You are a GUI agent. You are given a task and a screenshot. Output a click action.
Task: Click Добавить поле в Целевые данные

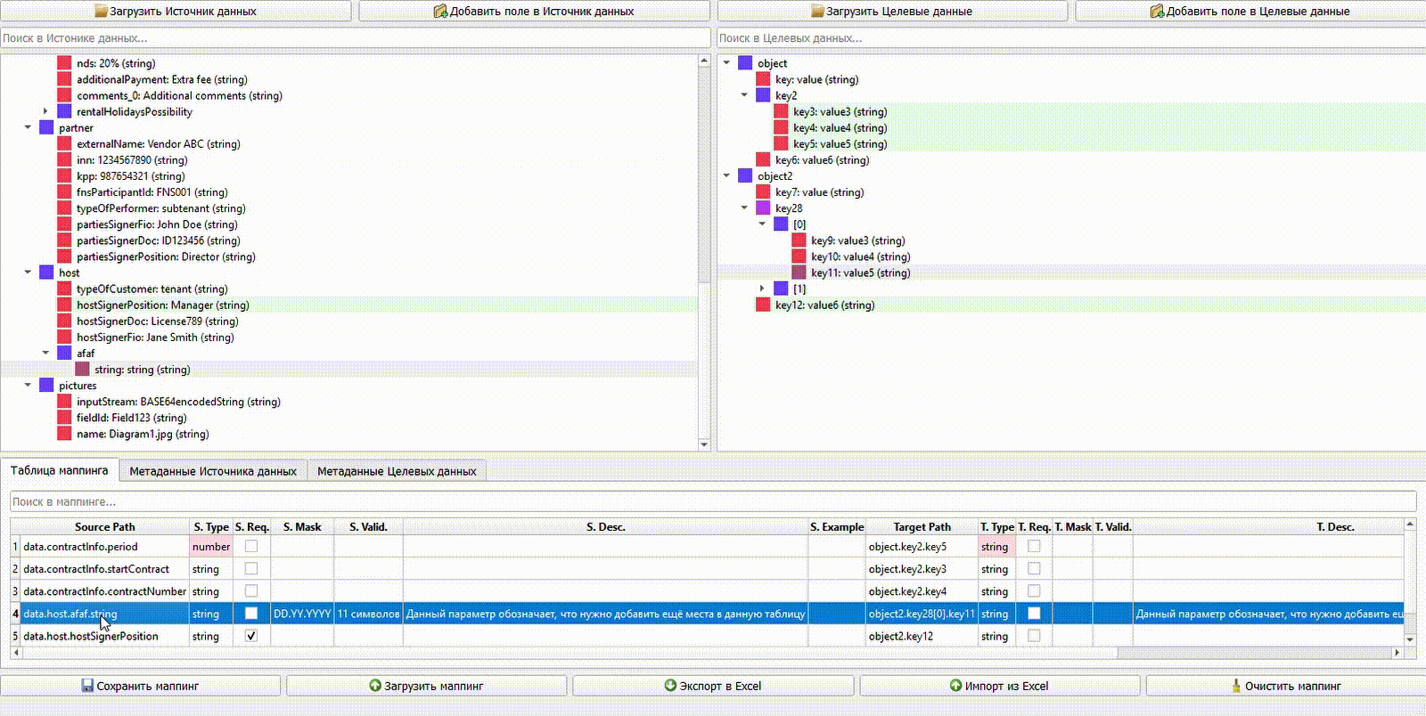(x=1250, y=12)
